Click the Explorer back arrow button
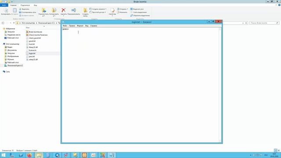Screen dimensions: 281x158 (x=3, y=23)
